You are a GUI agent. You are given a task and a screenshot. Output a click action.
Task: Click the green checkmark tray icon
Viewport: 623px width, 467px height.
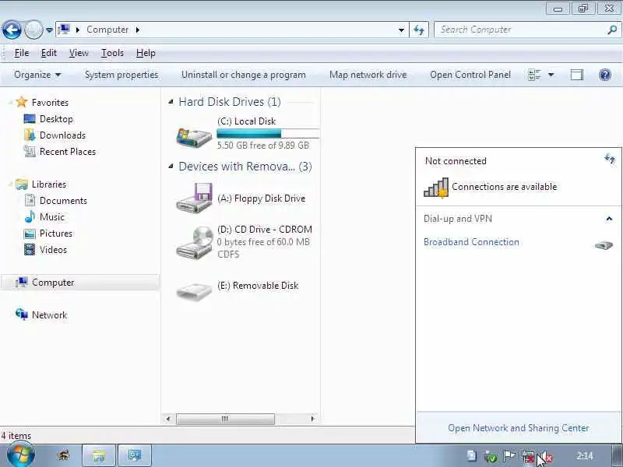point(491,456)
